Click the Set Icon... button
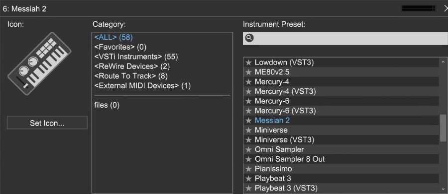The height and width of the screenshot is (194, 448). [47, 123]
